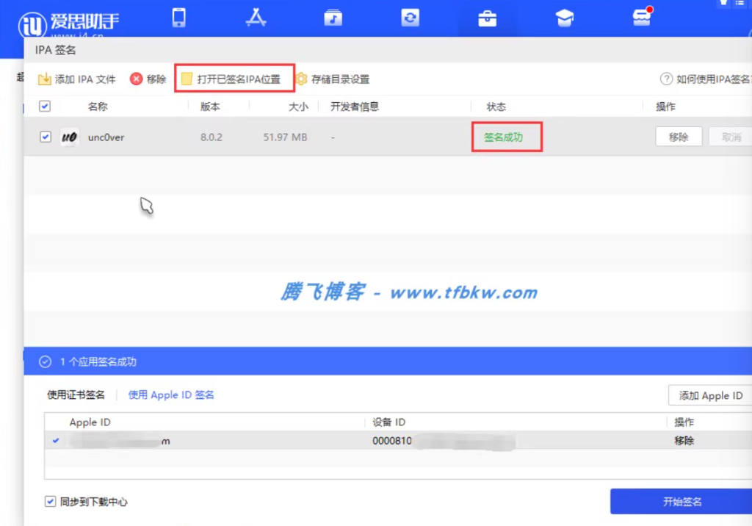Uncheck the unc0ver app row checkbox
752x526 pixels.
tap(45, 137)
